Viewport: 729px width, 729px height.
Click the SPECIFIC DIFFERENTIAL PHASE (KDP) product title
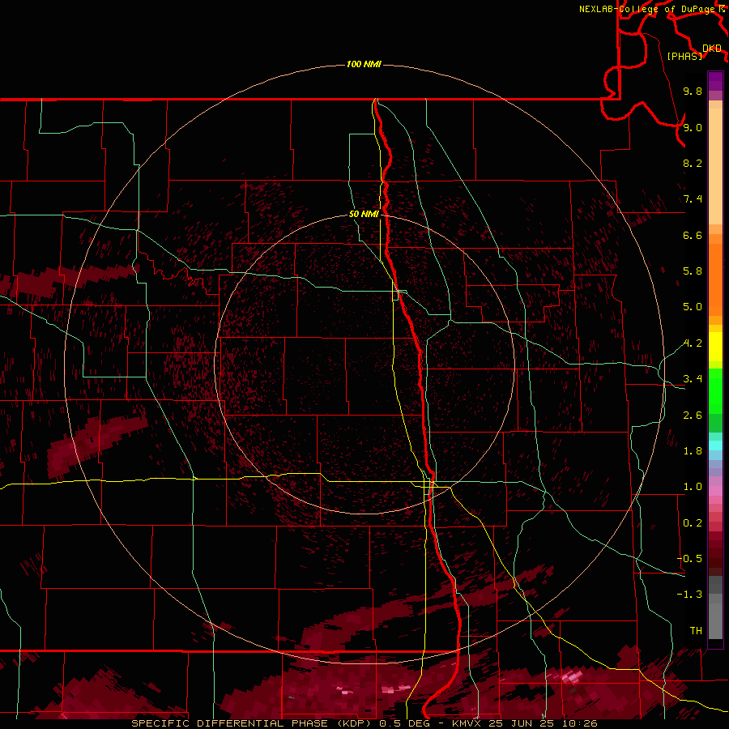pos(251,723)
